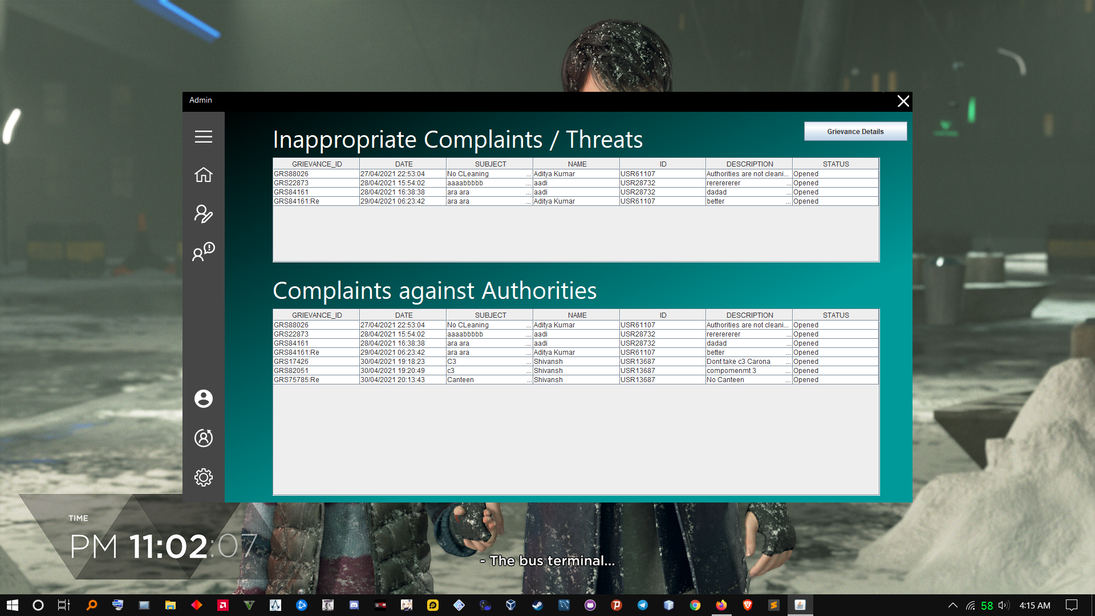Click the GRS82051 row by Shivansh
Screen dimensions: 1095x616
point(317,371)
